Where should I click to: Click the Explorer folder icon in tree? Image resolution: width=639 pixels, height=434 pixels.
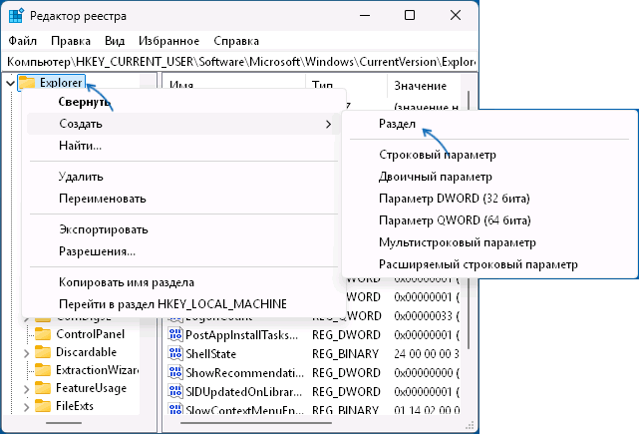pos(27,83)
